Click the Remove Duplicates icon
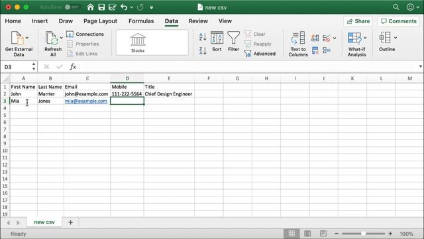424x239 pixels. click(x=315, y=50)
